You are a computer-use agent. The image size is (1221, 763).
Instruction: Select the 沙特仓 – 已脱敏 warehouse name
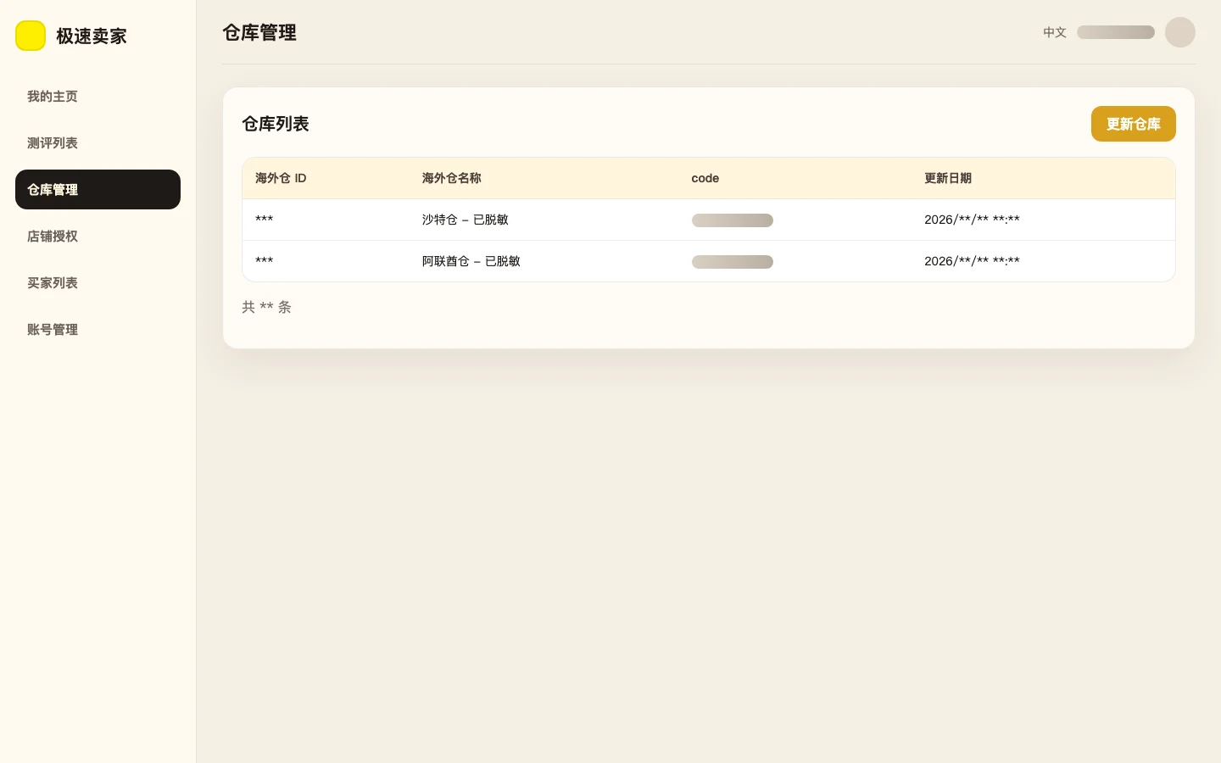point(466,220)
